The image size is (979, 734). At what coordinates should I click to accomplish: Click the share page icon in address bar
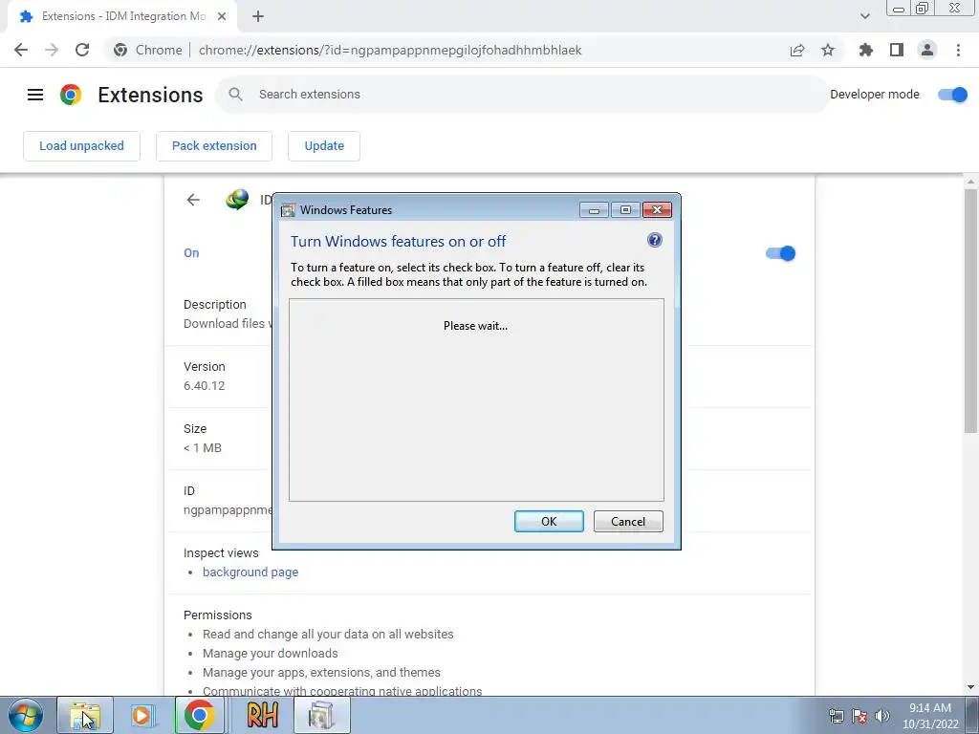(797, 50)
